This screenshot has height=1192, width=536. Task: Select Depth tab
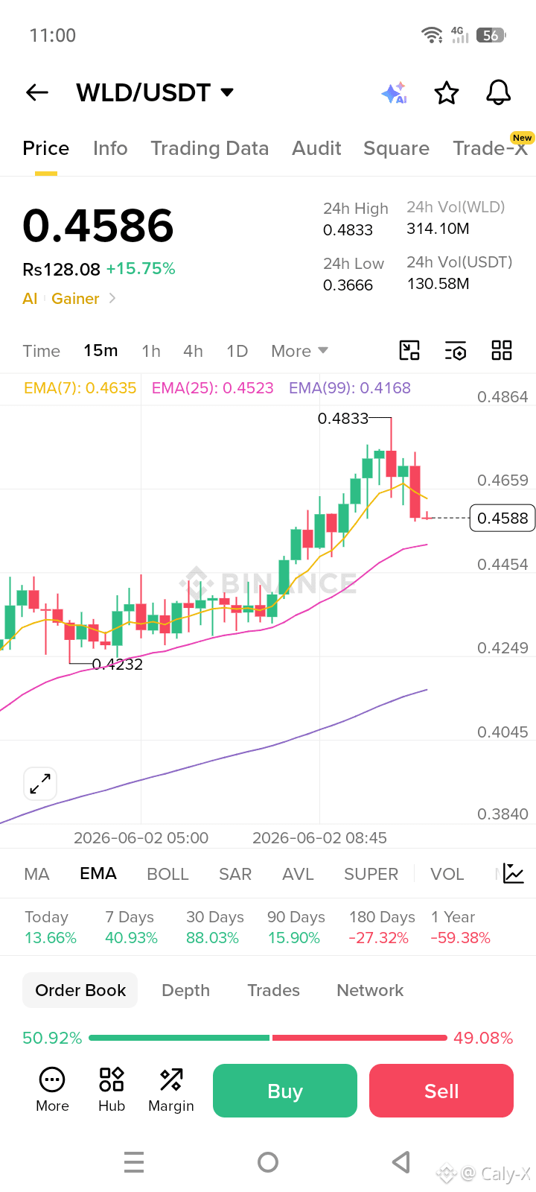tap(185, 990)
